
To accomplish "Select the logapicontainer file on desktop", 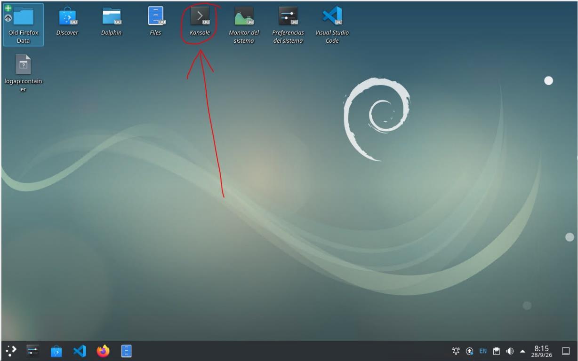I will [24, 74].
